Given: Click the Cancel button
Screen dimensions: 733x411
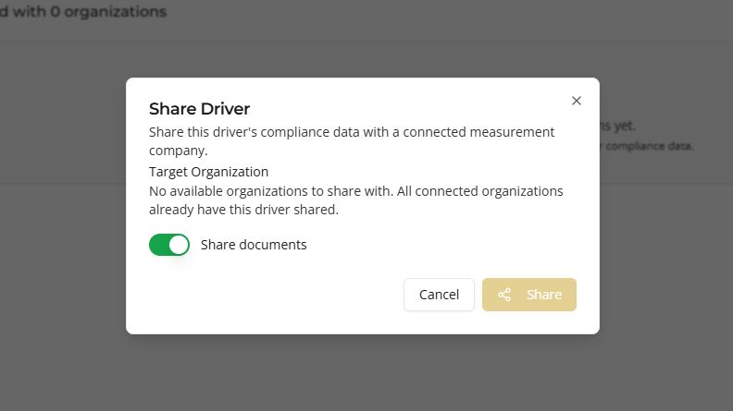Looking at the screenshot, I should coord(439,295).
